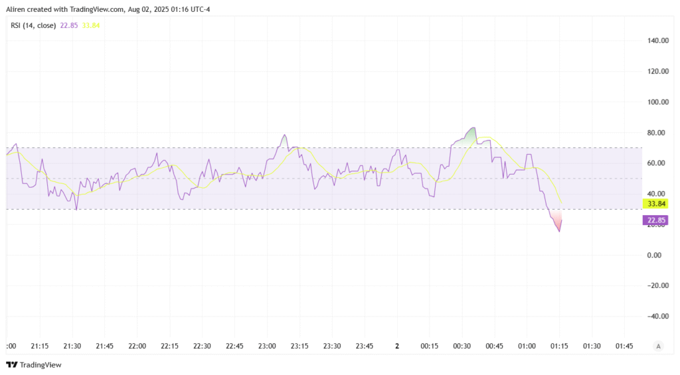Screen dimensions: 680x375
Task: Click the 140.00 price scale label
Action: [658, 40]
